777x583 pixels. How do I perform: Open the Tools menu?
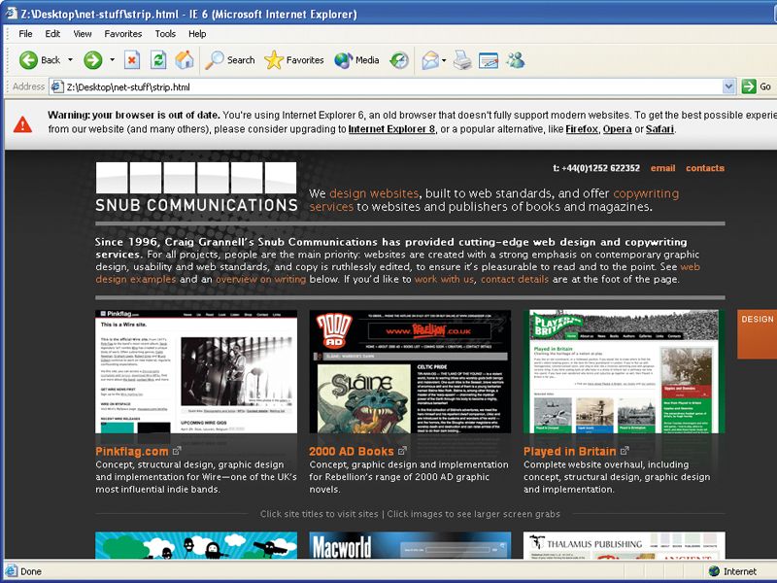(x=165, y=34)
